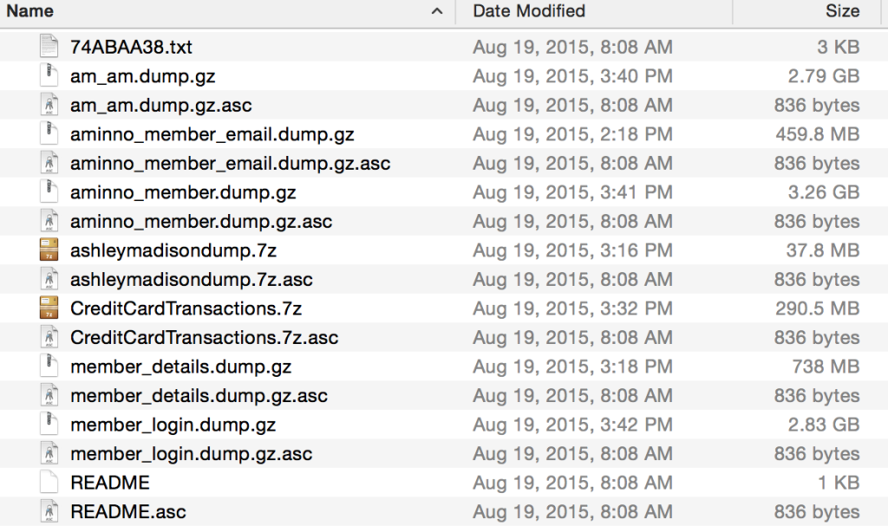Select the member_details.dump.gz.asc file name
Image resolution: width=888 pixels, height=532 pixels.
tap(199, 396)
